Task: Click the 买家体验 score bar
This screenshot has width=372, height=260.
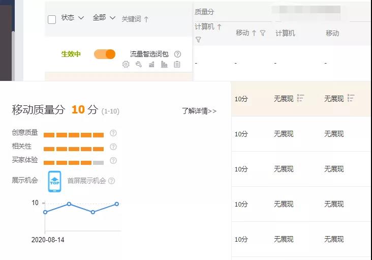Action: (74, 163)
